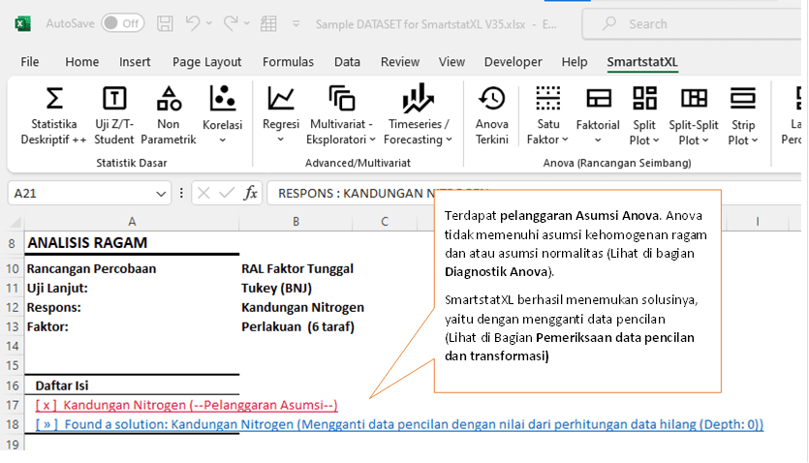Open the Korelasi dropdown menu
The width and height of the screenshot is (809, 463).
[222, 115]
